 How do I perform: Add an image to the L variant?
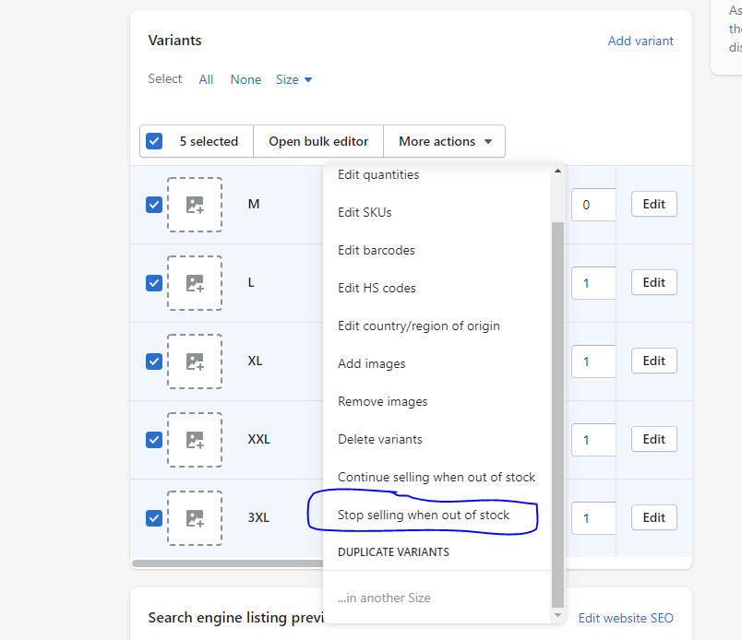coord(195,283)
